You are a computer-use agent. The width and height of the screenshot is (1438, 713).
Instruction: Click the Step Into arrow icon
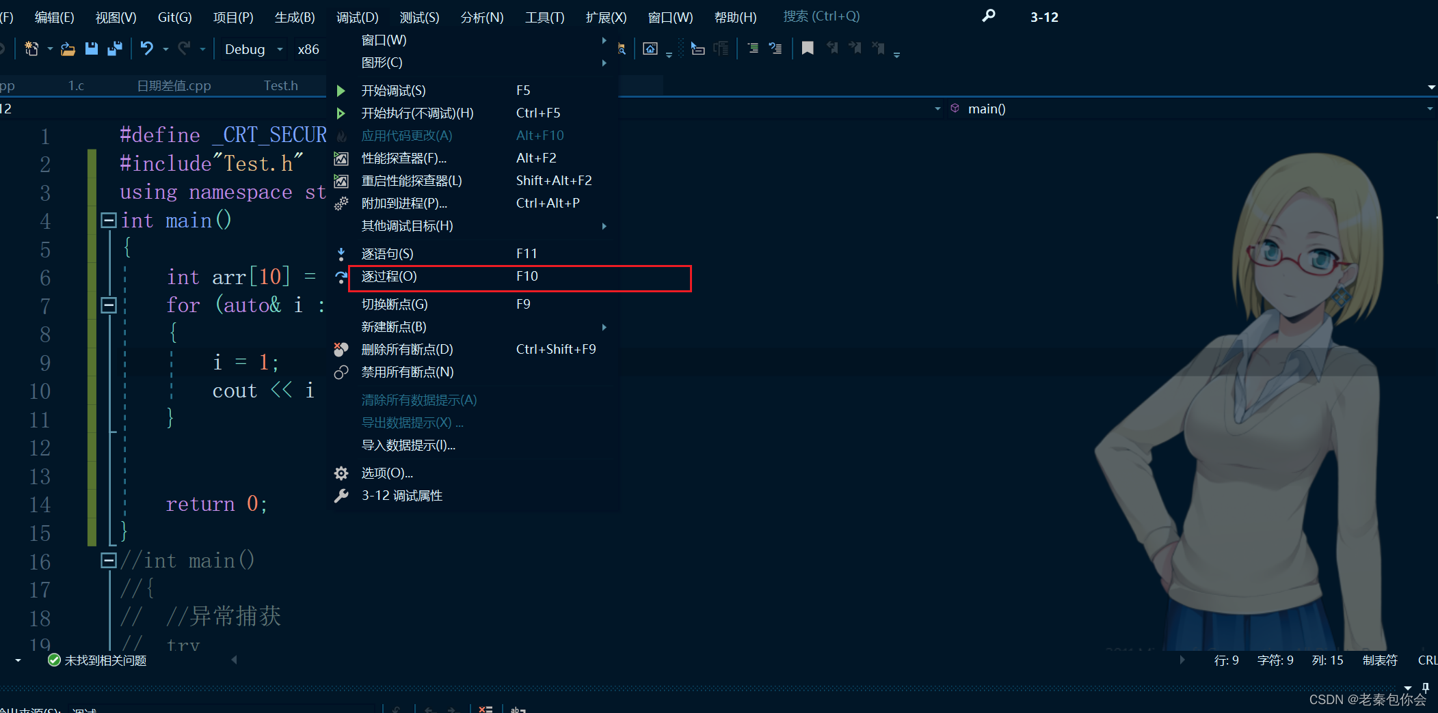pos(341,254)
